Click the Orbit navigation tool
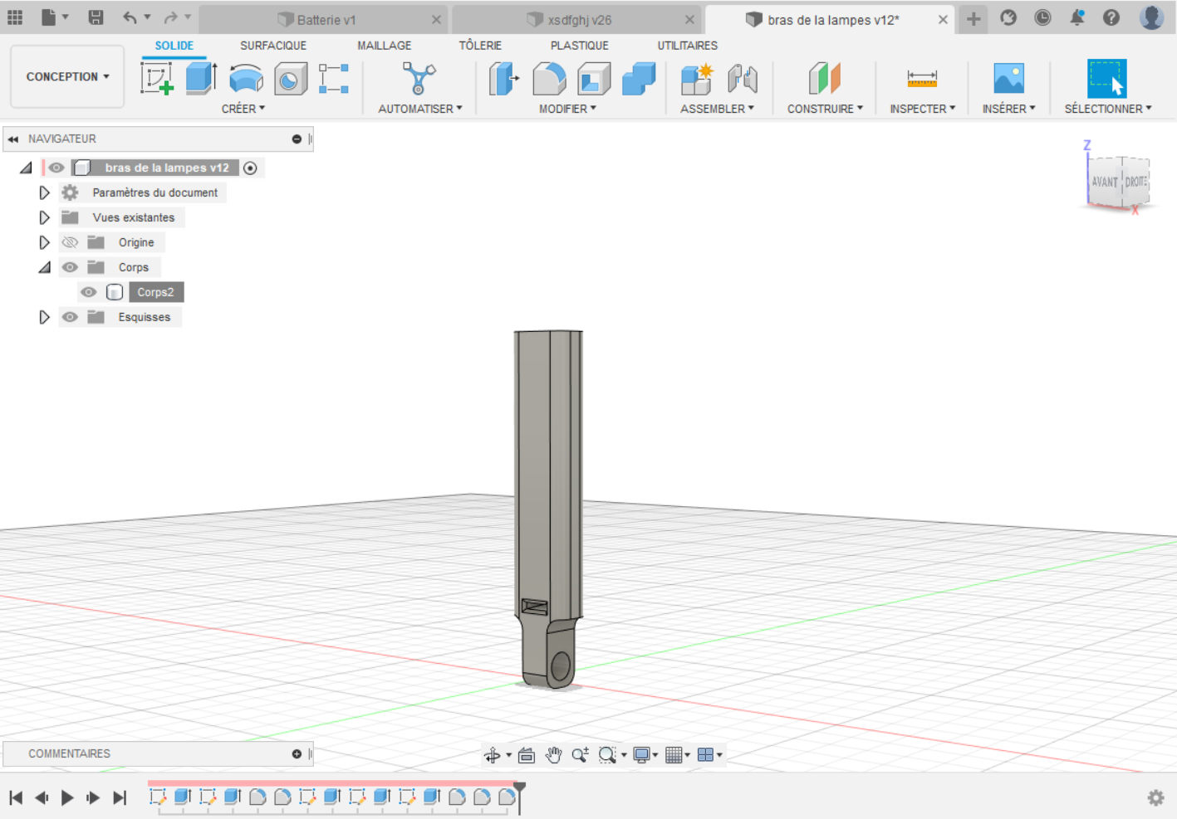 [493, 754]
